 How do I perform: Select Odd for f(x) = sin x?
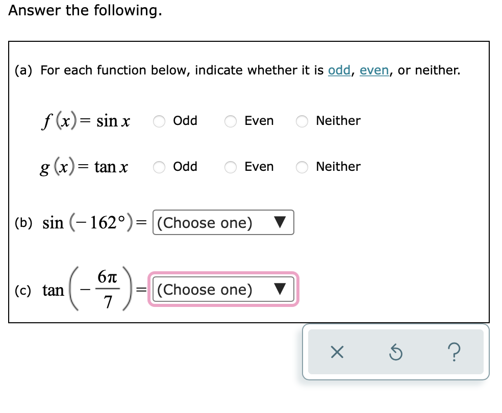[159, 121]
